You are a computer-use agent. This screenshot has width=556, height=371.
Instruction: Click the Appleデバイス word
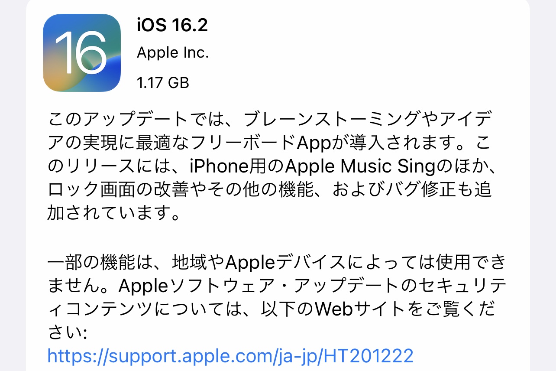click(285, 262)
